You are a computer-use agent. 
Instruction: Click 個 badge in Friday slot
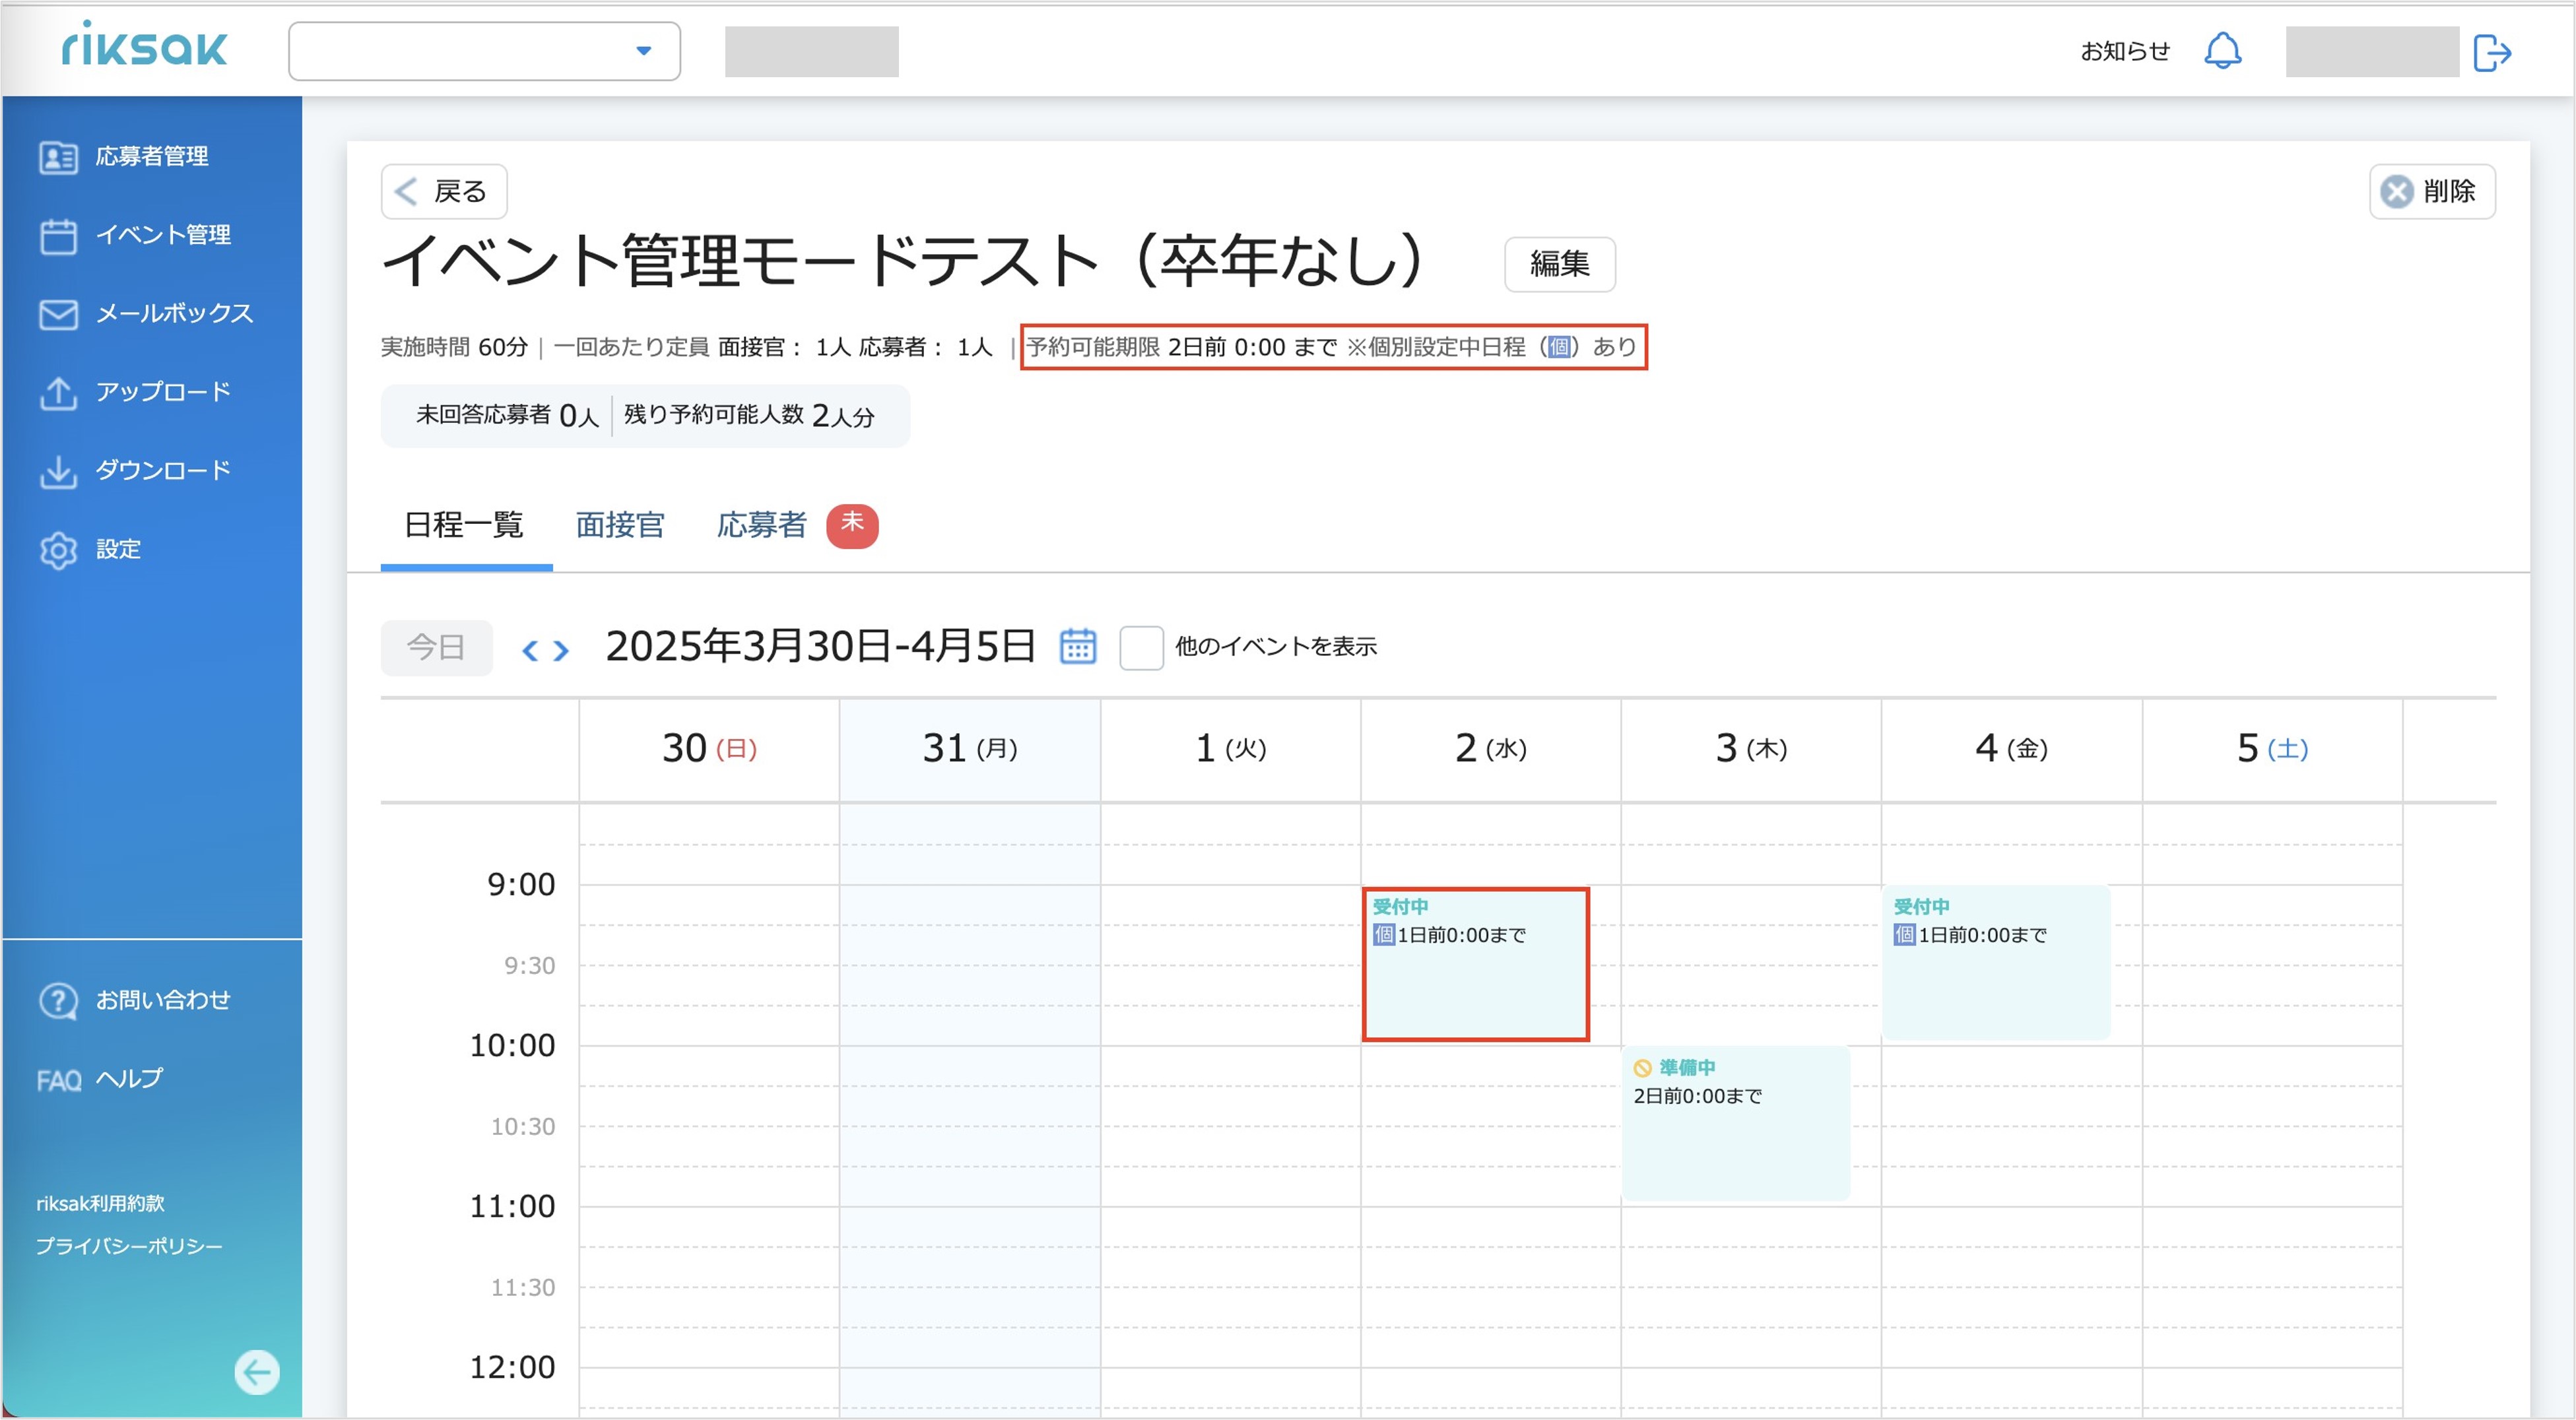(x=1904, y=935)
